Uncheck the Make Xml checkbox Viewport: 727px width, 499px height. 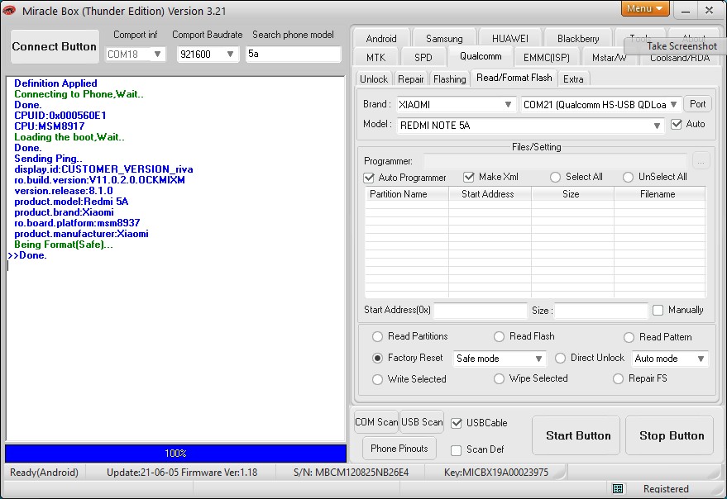coord(469,177)
